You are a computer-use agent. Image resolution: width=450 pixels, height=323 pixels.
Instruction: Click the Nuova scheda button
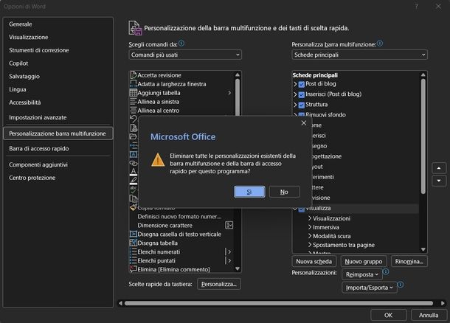tap(314, 261)
